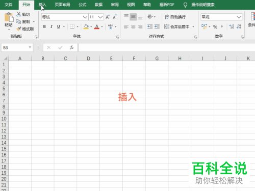Switch to the 福昕PDF tab
255x191 pixels.
[x=167, y=5]
